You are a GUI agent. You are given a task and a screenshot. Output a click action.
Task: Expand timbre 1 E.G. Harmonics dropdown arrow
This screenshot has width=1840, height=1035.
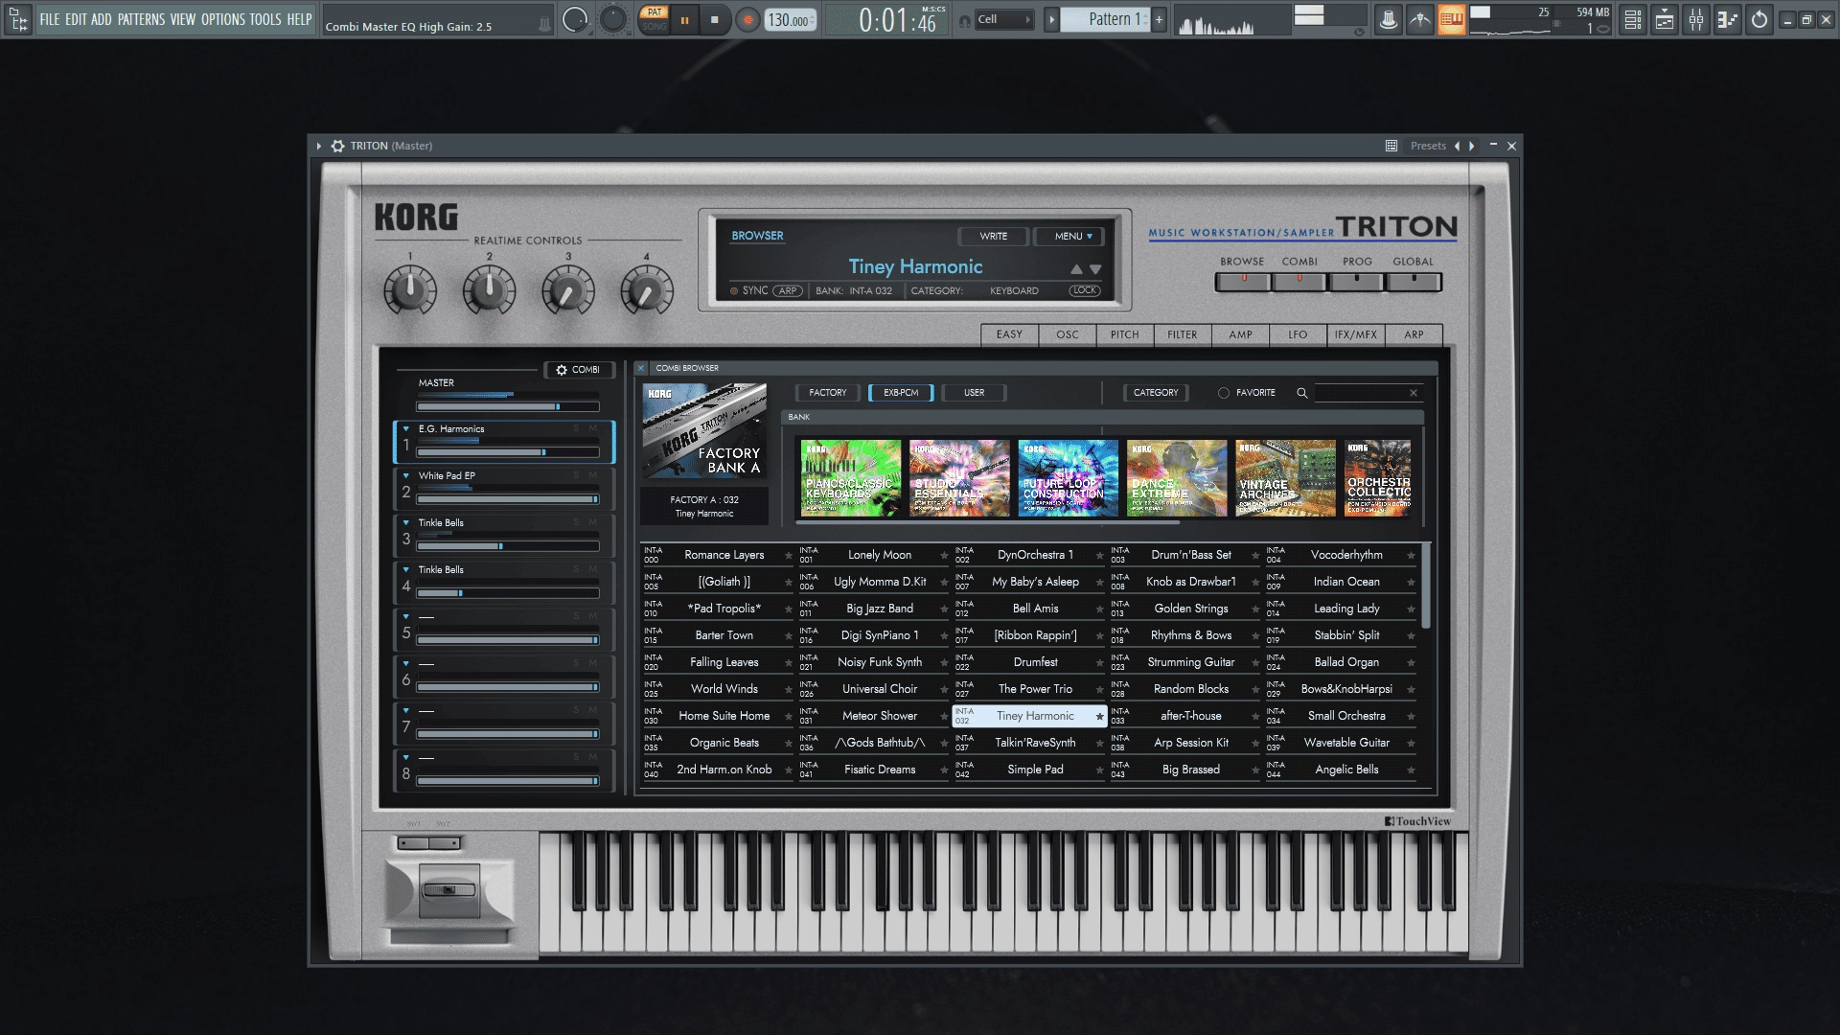click(x=406, y=429)
